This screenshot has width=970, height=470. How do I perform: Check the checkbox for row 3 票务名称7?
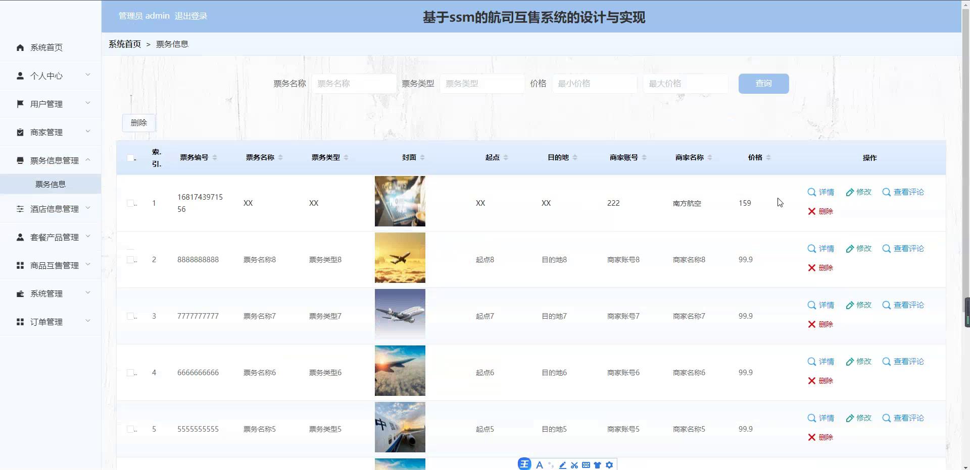[130, 316]
